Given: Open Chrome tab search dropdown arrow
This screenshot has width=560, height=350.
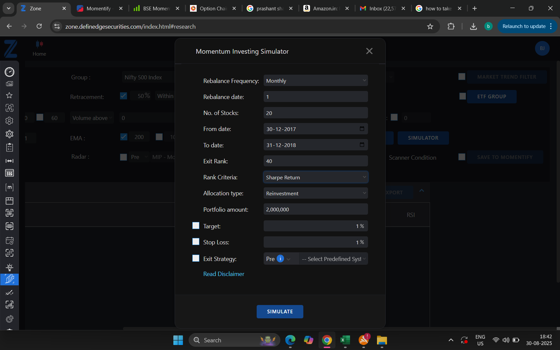Looking at the screenshot, I should coord(8,8).
